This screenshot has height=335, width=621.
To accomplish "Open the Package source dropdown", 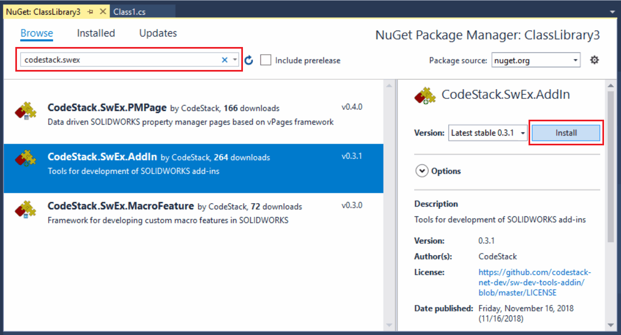I will coord(536,60).
